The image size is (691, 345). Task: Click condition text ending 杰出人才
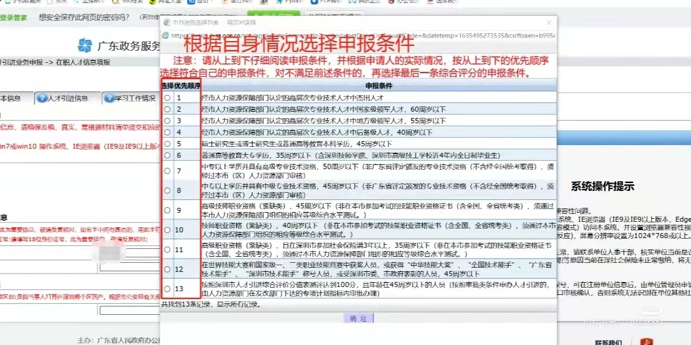(x=292, y=98)
